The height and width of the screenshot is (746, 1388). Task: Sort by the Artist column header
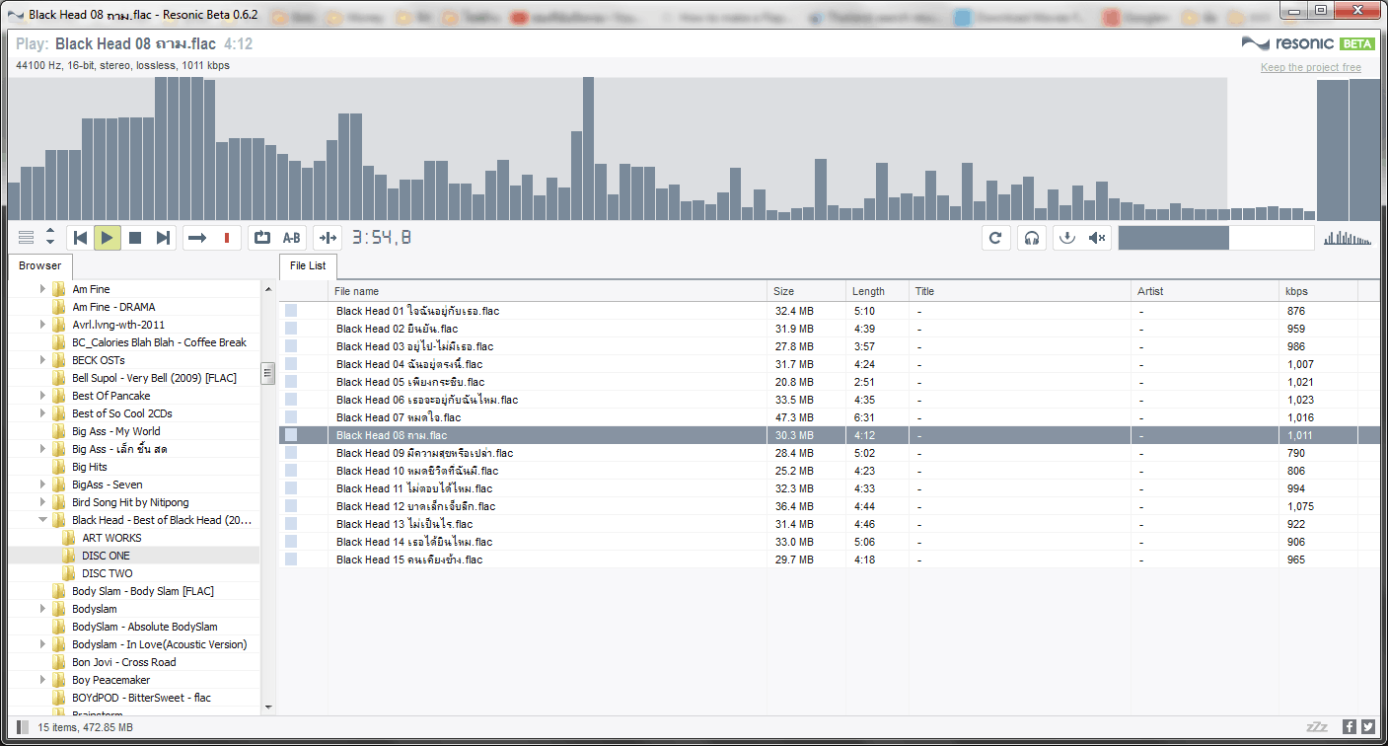pos(1205,291)
